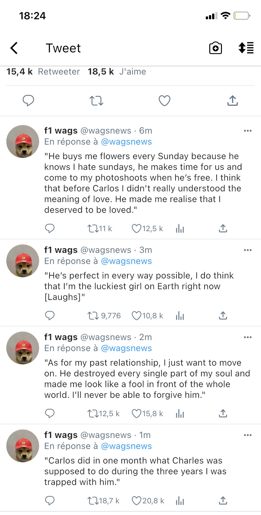Image resolution: width=261 pixels, height=515 pixels.
Task: Open more options on the 1m reply
Action: [x=248, y=435]
